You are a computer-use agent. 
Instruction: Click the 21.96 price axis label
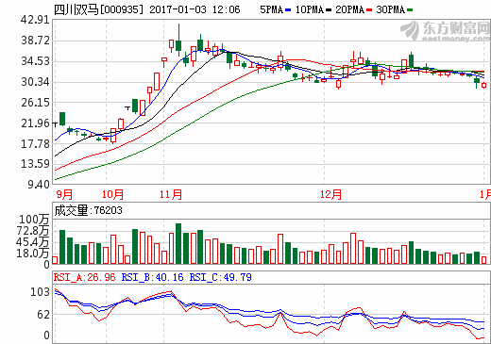pyautogui.click(x=35, y=123)
